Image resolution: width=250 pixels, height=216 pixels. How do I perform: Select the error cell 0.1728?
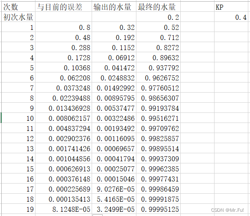click(63, 57)
